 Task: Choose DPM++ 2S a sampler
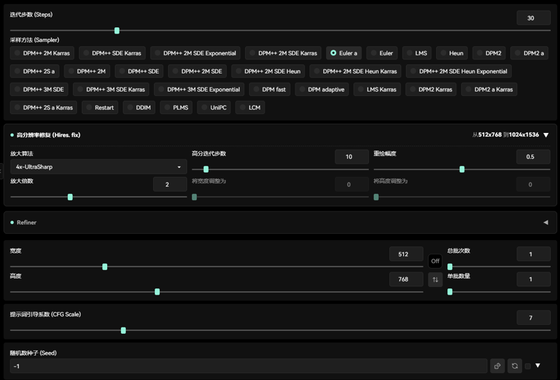[x=34, y=71]
